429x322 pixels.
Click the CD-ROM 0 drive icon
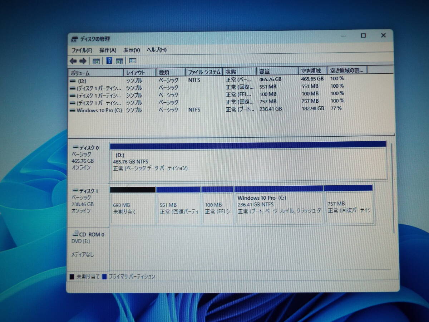click(x=75, y=233)
